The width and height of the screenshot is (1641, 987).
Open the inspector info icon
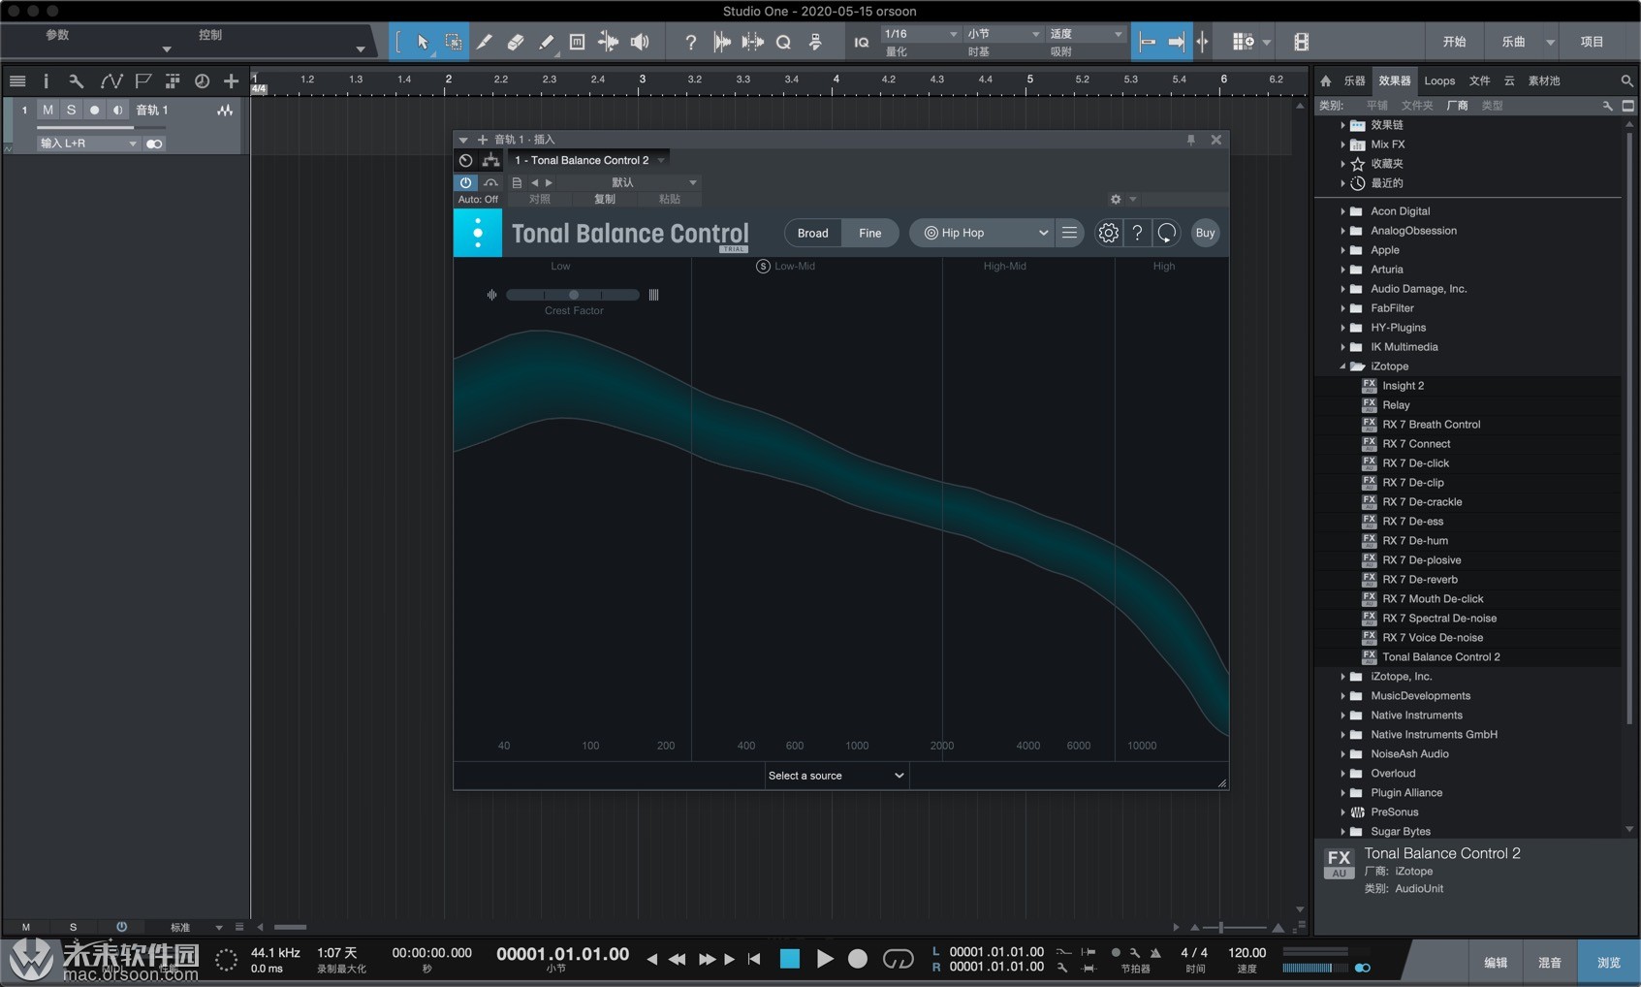(x=46, y=81)
